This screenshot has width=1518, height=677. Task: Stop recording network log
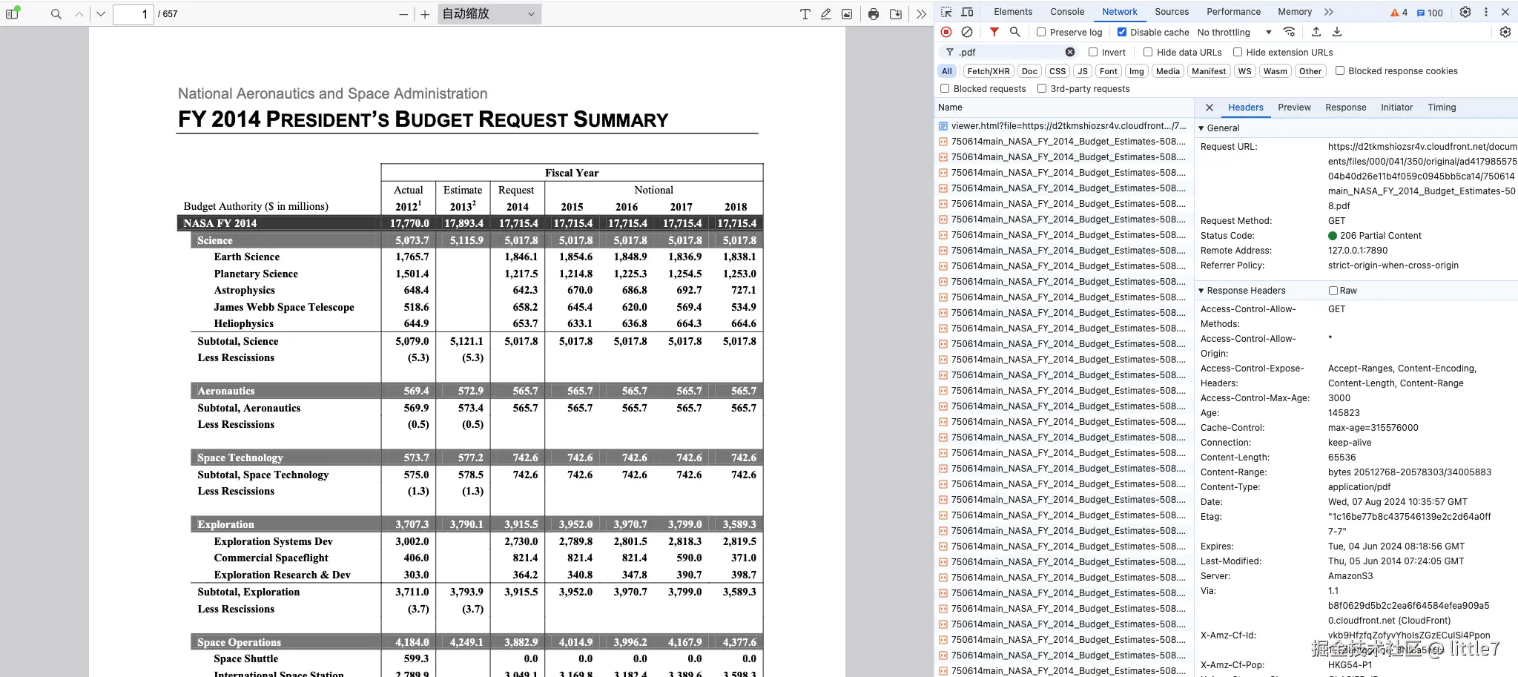(x=946, y=32)
